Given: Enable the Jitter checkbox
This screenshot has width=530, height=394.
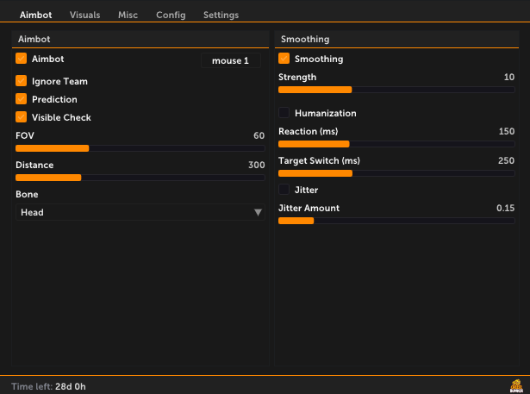Looking at the screenshot, I should (284, 190).
